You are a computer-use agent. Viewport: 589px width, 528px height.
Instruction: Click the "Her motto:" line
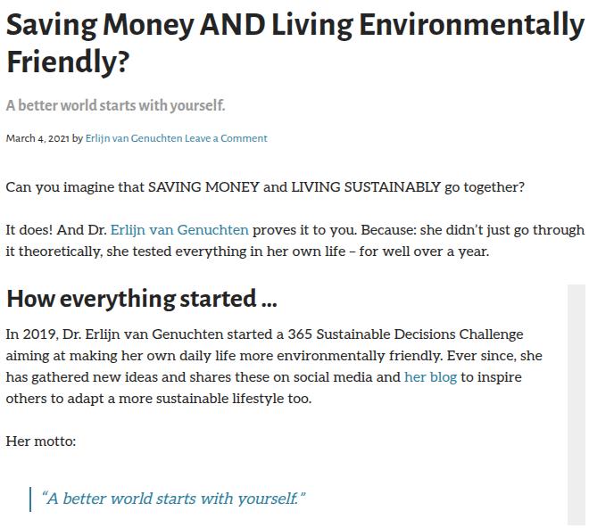click(41, 441)
